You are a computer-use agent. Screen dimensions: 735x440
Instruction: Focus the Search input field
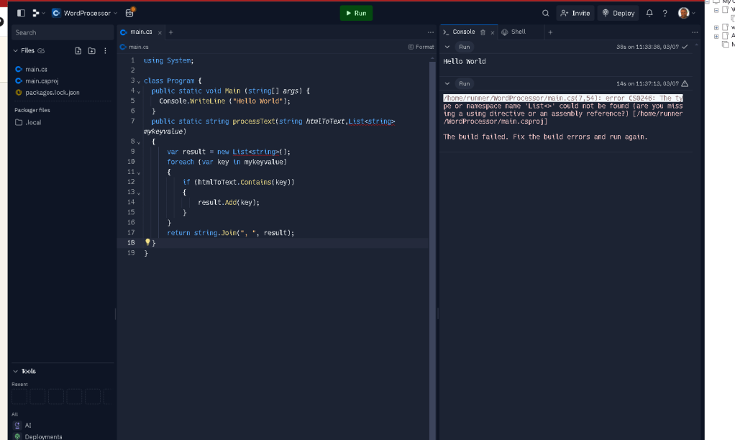(63, 32)
